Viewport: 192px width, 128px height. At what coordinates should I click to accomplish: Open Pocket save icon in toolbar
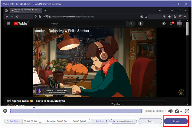point(164,17)
